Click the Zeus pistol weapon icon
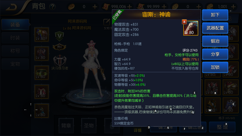This screenshot has width=242, height=136. (191, 28)
